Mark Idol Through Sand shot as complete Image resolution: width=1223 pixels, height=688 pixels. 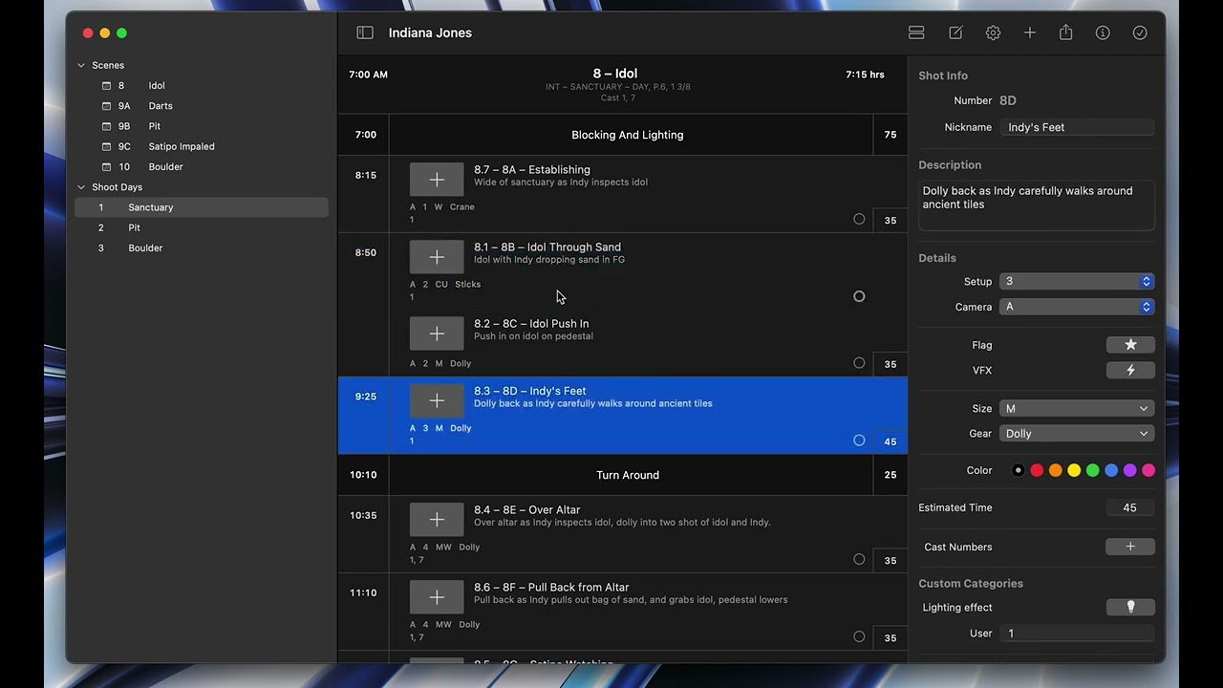859,296
